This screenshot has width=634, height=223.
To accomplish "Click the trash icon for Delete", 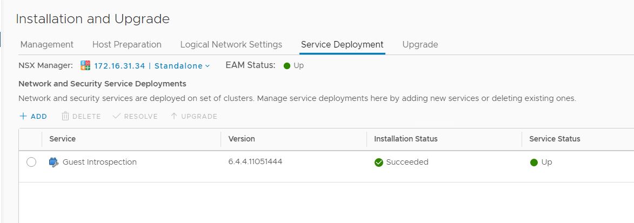I will click(x=65, y=116).
